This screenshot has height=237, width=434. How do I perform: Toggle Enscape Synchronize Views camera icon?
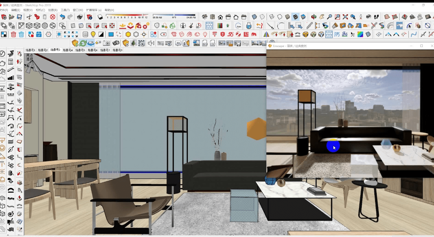pos(91,43)
